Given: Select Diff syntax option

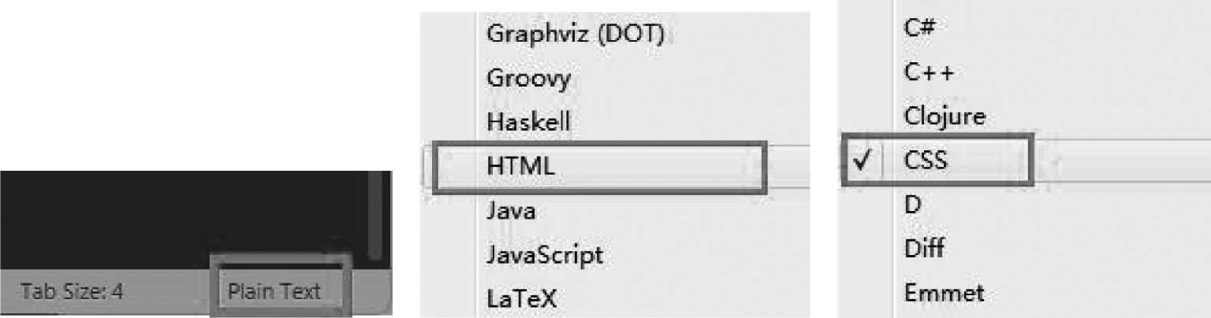Looking at the screenshot, I should pos(923,250).
